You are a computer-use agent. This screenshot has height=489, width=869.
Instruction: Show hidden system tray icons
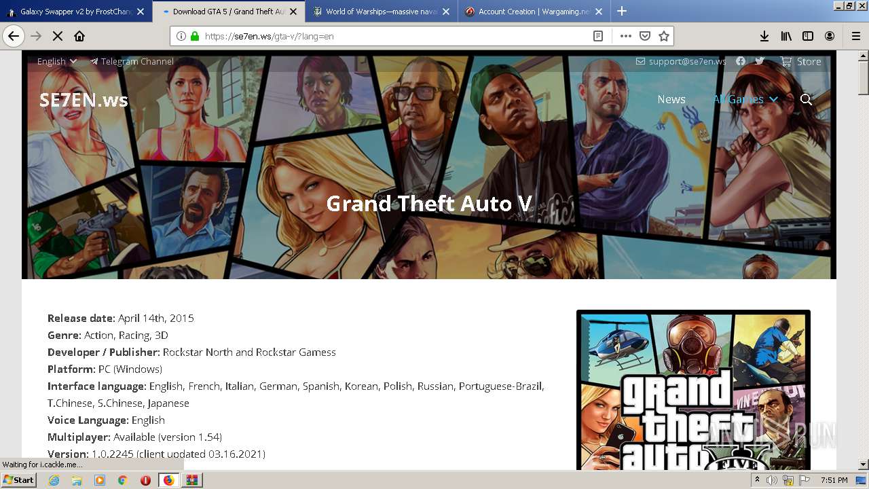(758, 480)
